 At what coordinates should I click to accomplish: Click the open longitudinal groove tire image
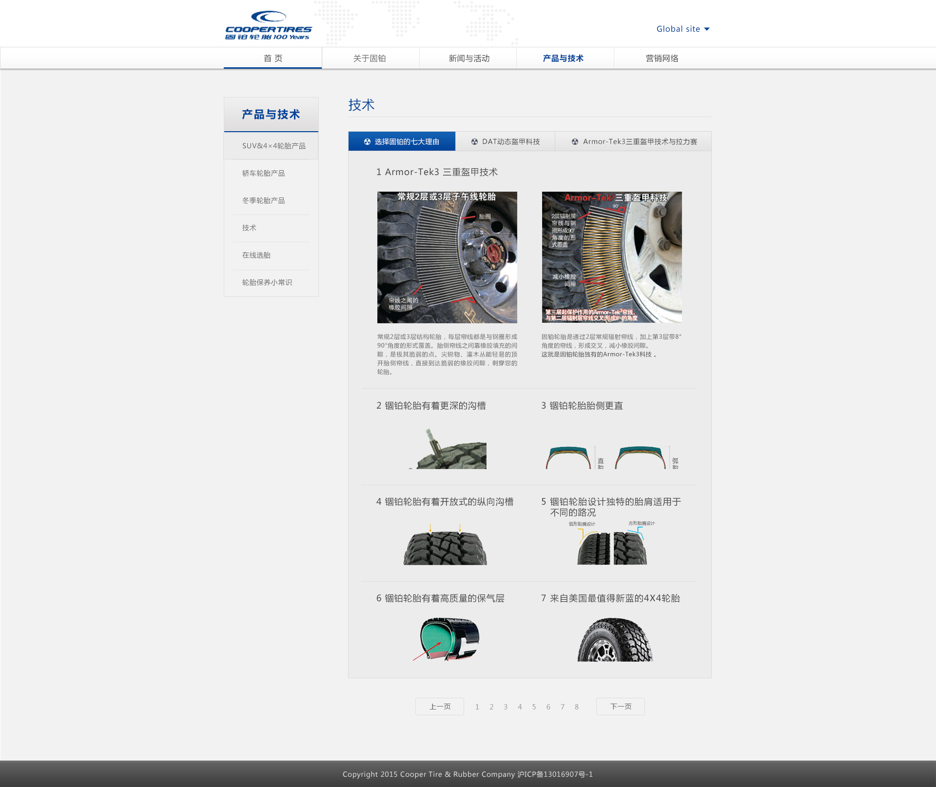tap(445, 545)
